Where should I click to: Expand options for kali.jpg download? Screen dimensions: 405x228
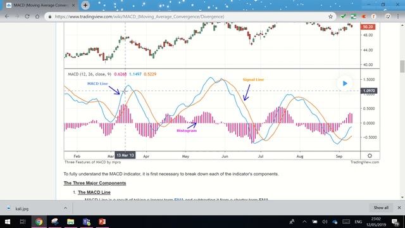pyautogui.click(x=65, y=208)
